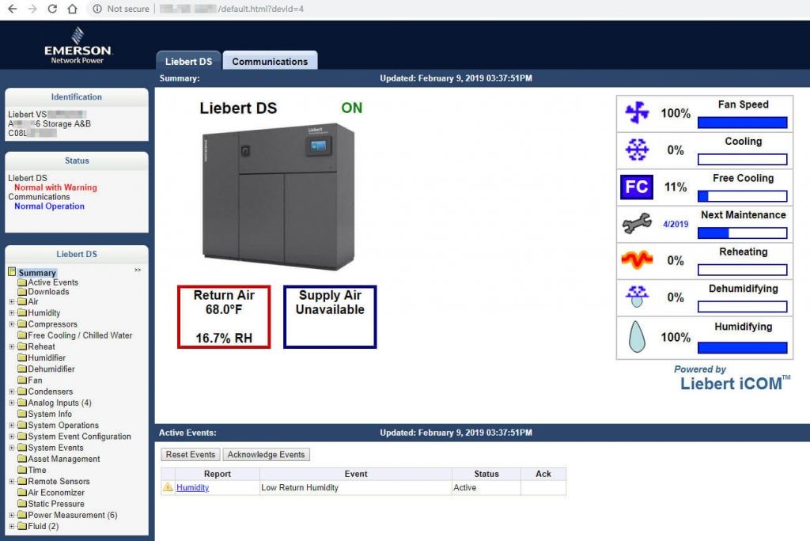
Task: Click the Reset Events button
Action: click(191, 454)
